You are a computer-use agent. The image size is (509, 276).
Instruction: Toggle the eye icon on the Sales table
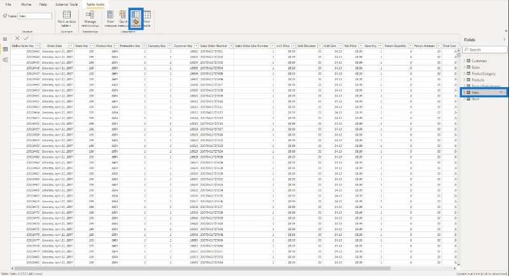click(501, 92)
